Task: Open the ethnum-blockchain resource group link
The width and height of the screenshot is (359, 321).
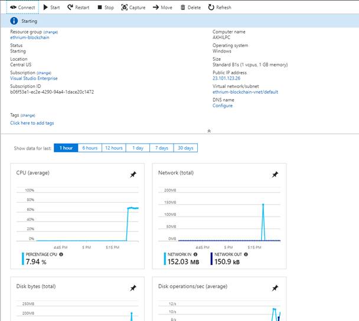Action: click(30, 37)
